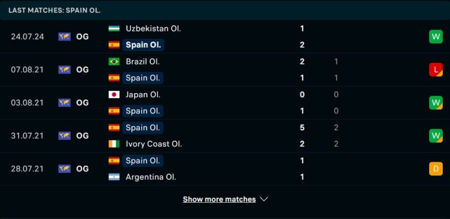
Task: Click the orange D result badge
Action: [x=435, y=168]
